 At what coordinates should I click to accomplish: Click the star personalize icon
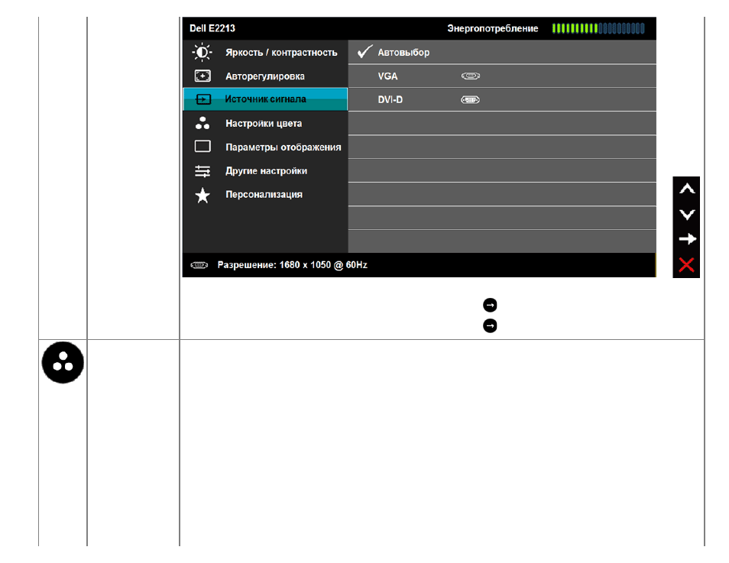[202, 196]
